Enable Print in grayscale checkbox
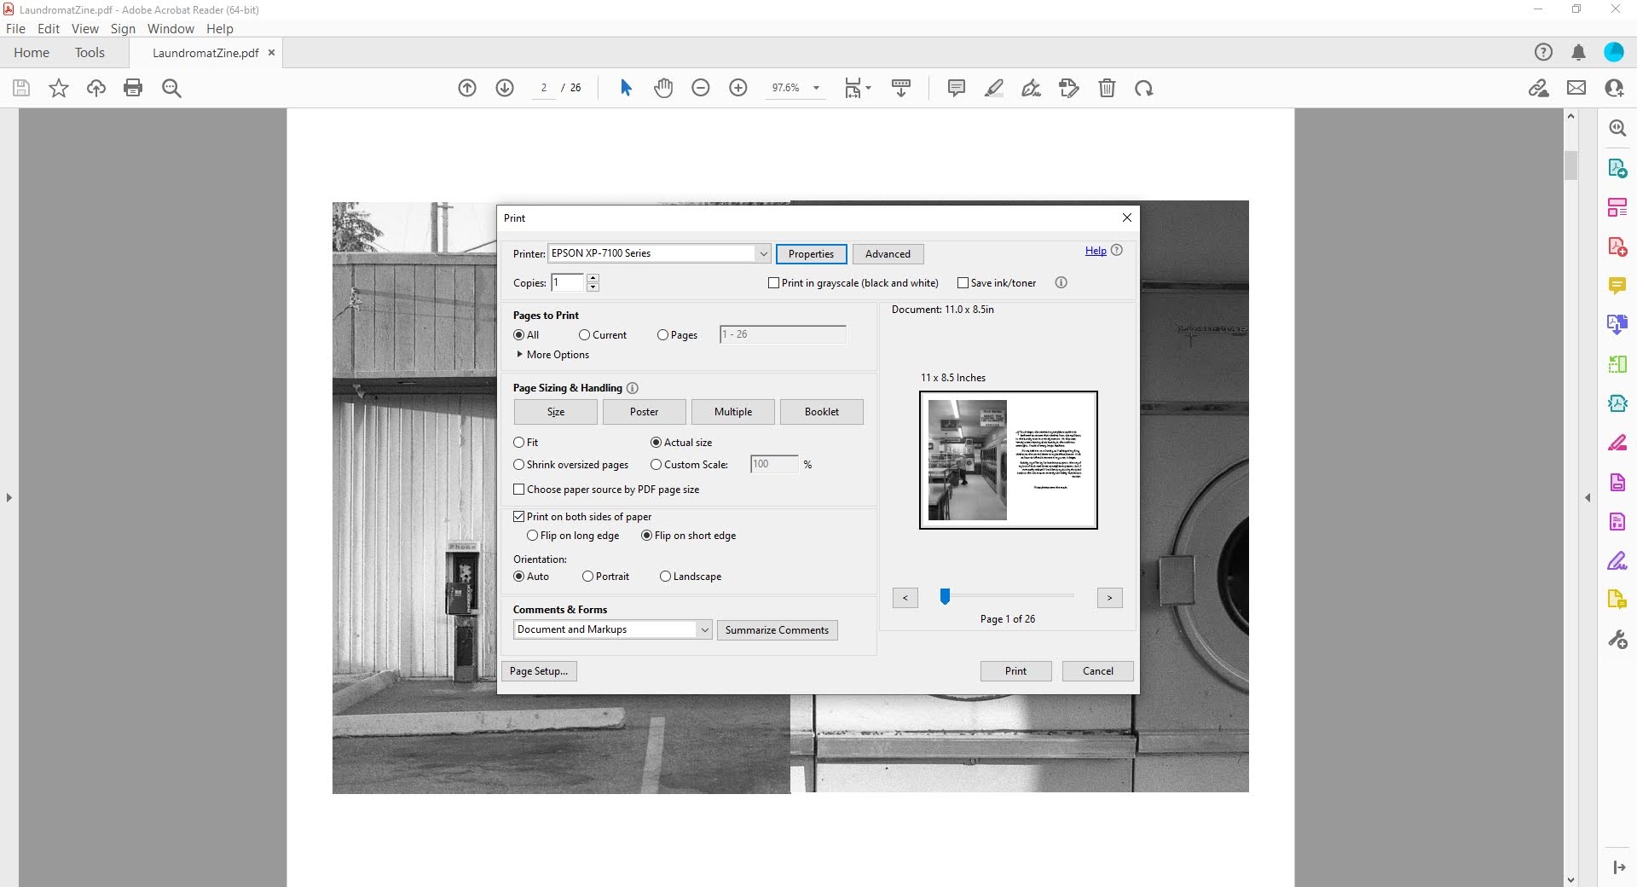This screenshot has width=1637, height=887. coord(774,283)
